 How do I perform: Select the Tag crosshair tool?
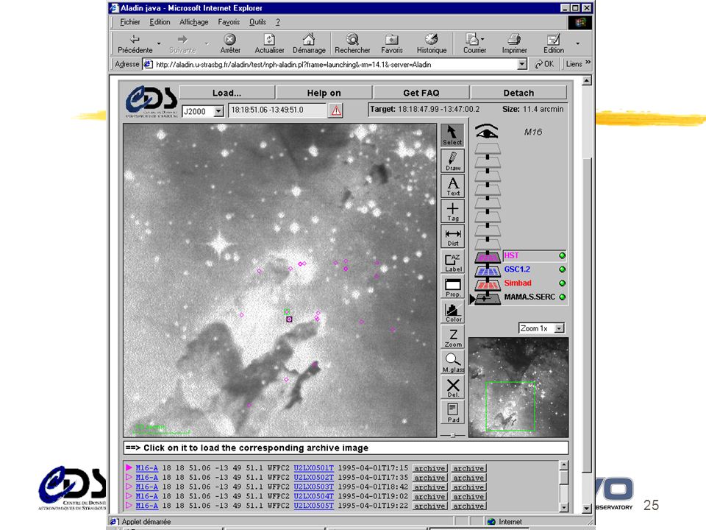coord(452,211)
